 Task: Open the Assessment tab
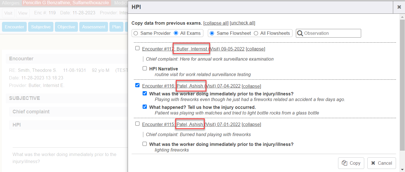[94, 27]
